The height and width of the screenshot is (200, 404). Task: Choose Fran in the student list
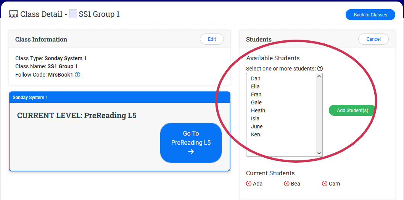[256, 94]
